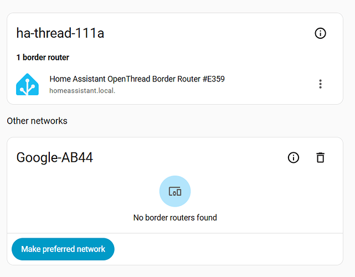Click the devices icon above 'No border routers found'

[x=175, y=192]
